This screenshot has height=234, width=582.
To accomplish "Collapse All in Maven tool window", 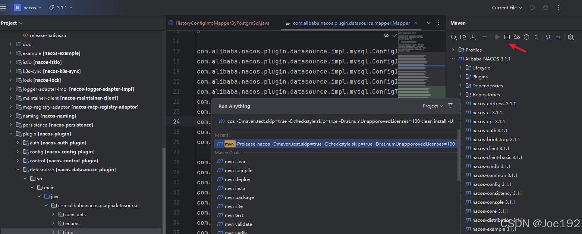I will pyautogui.click(x=536, y=37).
